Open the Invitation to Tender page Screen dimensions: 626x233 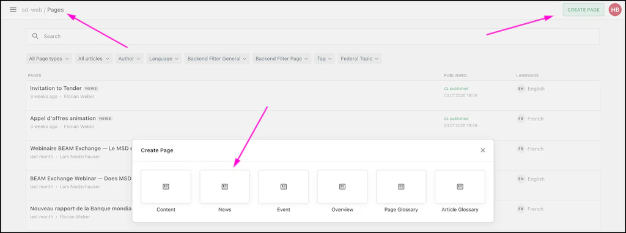pos(56,88)
